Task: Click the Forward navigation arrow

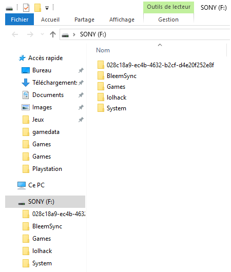Action: [x=30, y=34]
